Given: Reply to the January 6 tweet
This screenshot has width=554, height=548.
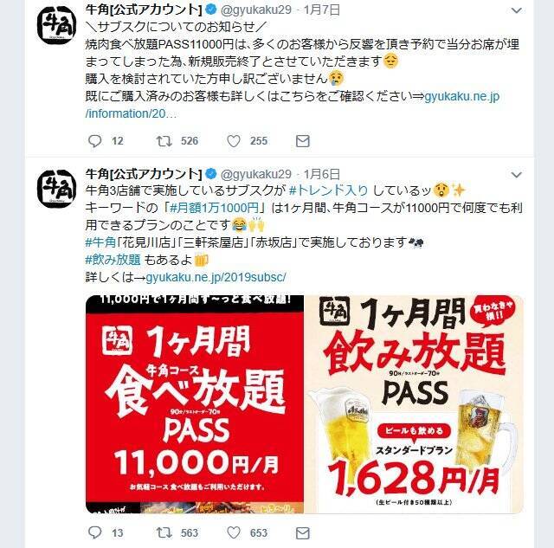Looking at the screenshot, I should 94,532.
